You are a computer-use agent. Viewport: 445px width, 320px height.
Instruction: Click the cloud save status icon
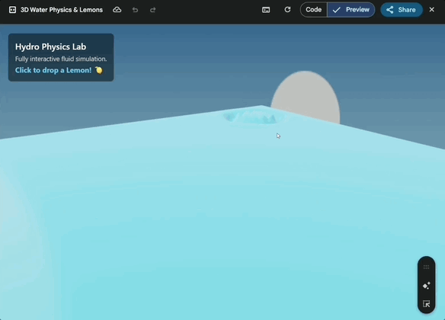click(117, 10)
